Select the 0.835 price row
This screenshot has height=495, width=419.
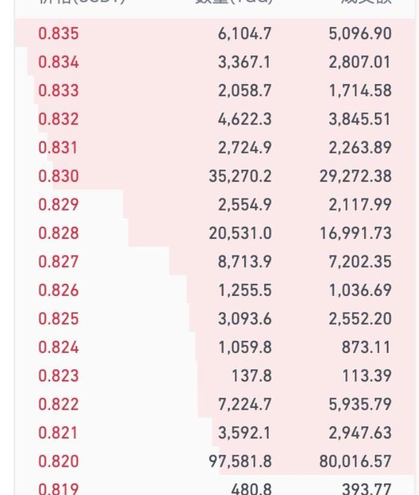pos(214,33)
